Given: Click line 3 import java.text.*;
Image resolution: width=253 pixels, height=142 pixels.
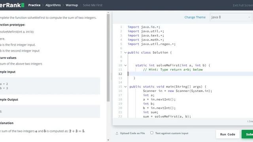Looking at the screenshot, I should 146,35.
